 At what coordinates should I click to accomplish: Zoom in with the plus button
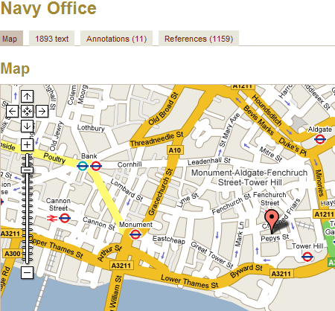pyautogui.click(x=27, y=144)
